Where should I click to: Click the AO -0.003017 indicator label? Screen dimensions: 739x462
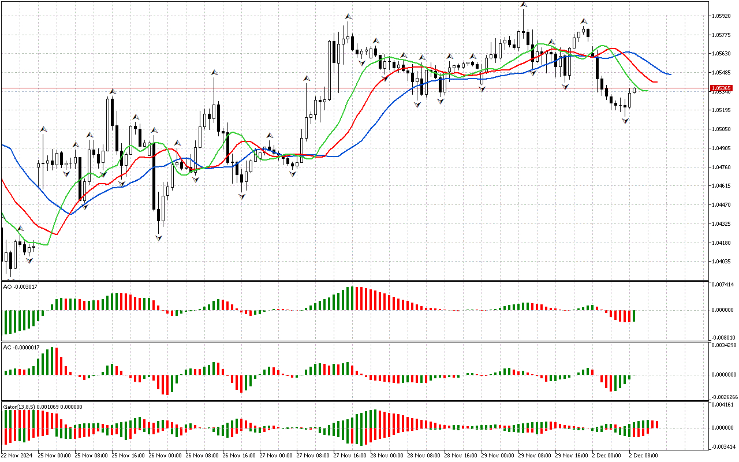(x=20, y=286)
